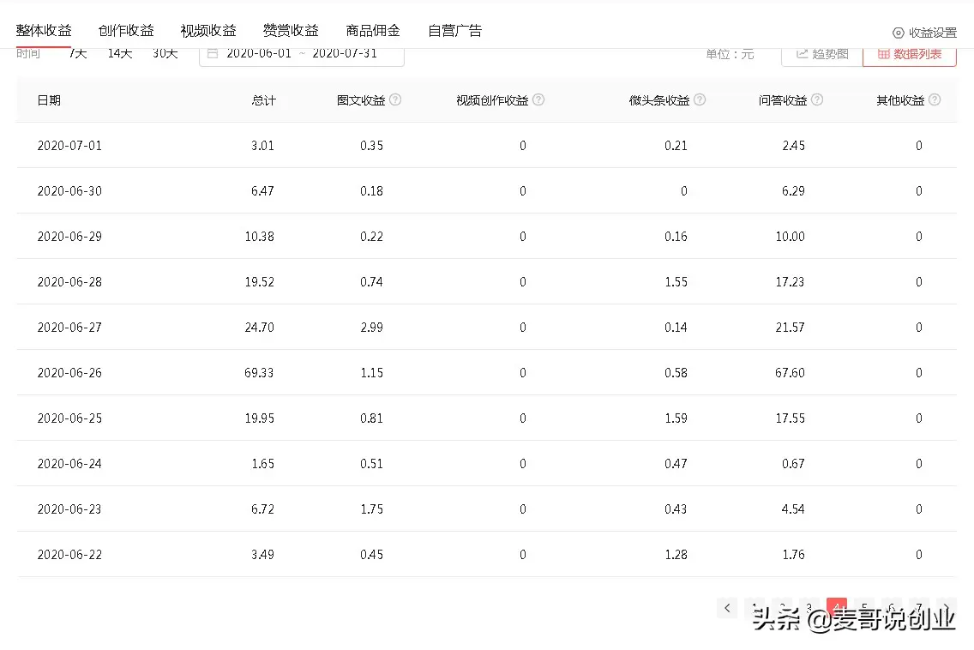
Task: Filter time range to 14天
Action: coord(120,53)
